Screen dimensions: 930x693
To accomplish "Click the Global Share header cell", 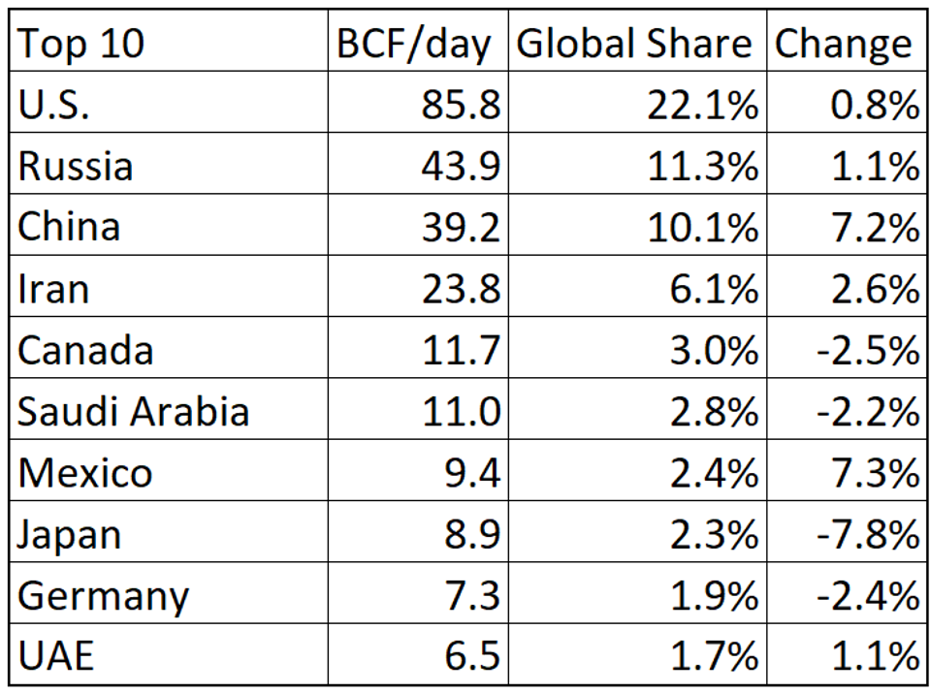I will click(x=636, y=44).
